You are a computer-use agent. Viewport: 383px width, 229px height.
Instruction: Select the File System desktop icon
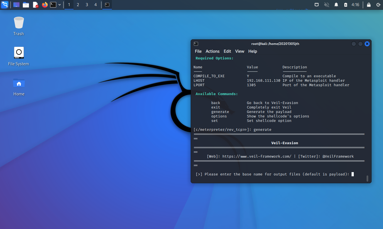(x=19, y=56)
